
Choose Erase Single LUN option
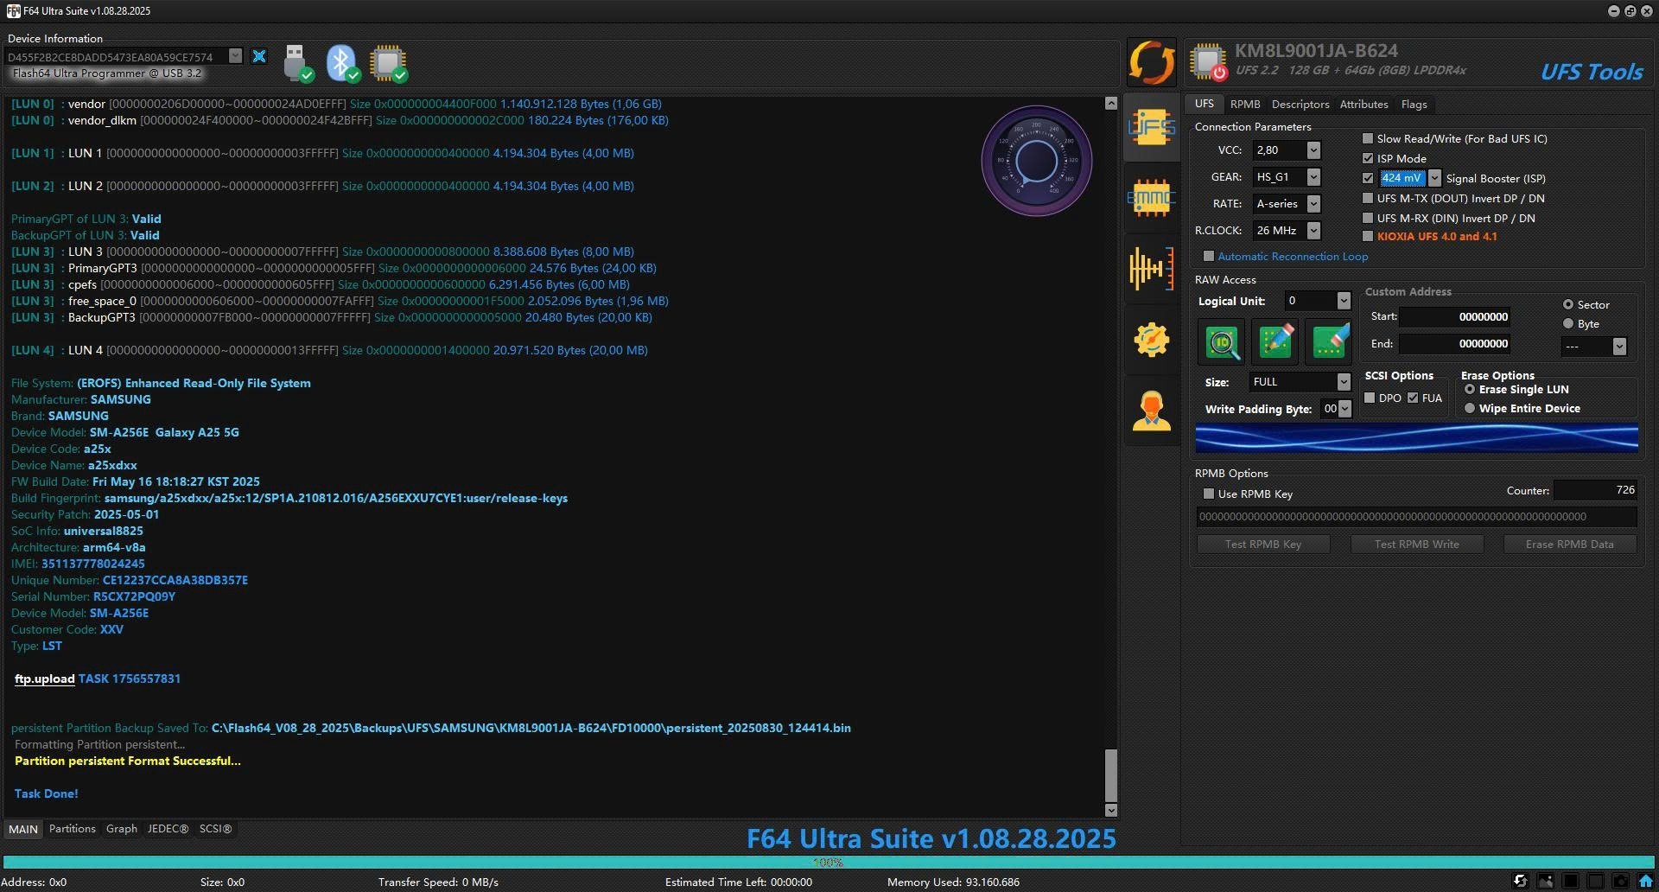pyautogui.click(x=1470, y=389)
